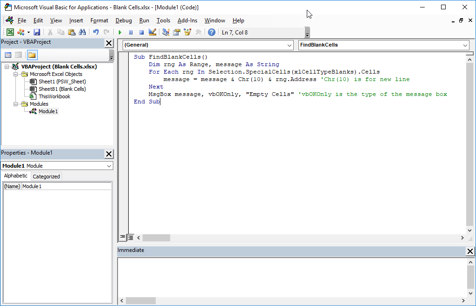476x306 pixels.
Task: Open Find with the binoculars icon
Action: [82, 32]
